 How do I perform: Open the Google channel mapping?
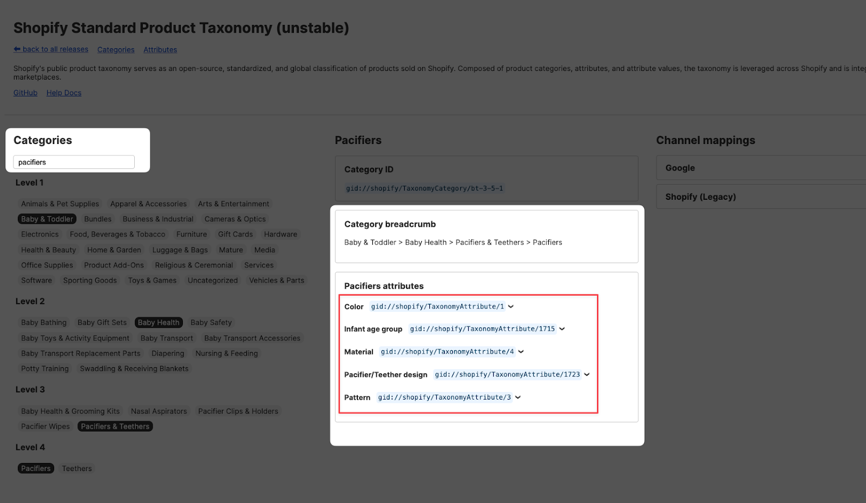tap(680, 168)
